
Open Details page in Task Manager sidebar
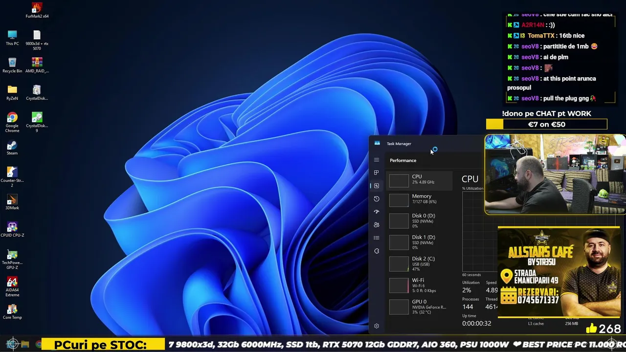click(376, 238)
